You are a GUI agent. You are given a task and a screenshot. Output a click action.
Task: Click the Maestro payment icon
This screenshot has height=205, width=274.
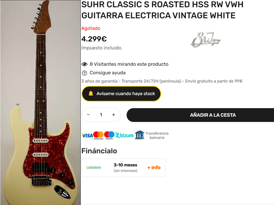point(109,135)
